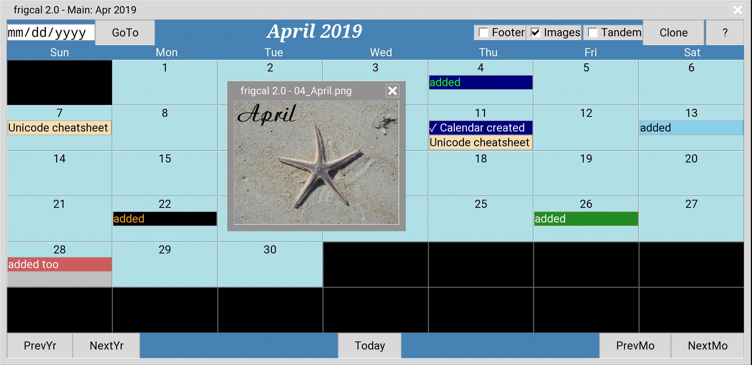
Task: Open the red 'added too' event on the 28th
Action: pyautogui.click(x=59, y=264)
